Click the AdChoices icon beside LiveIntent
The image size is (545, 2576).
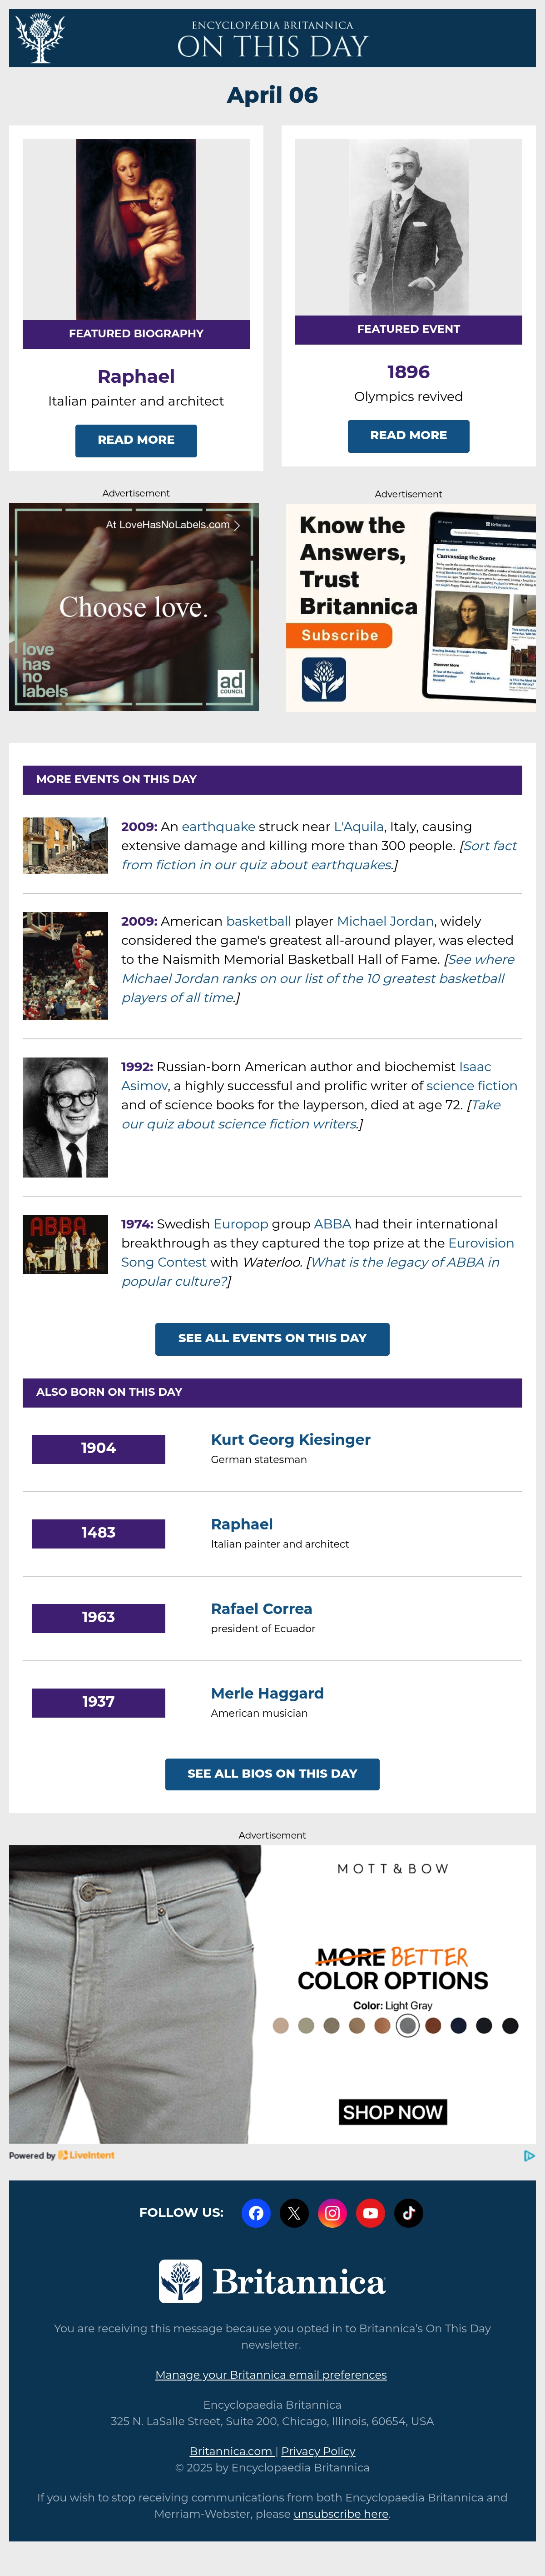[x=529, y=2156]
